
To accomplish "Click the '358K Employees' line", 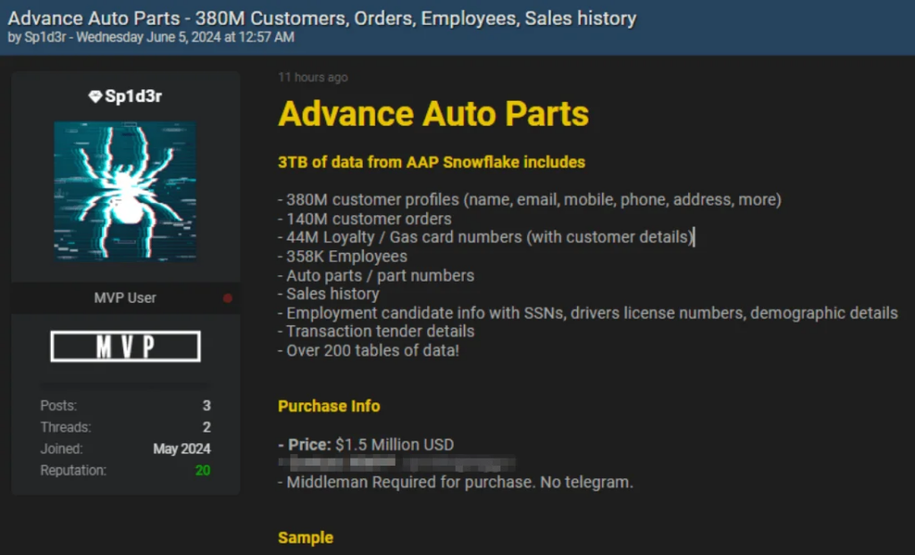I will 342,256.
